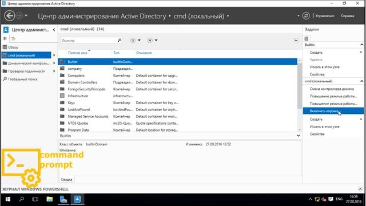Click the list vertical scrollbar
Viewport: 366px width, 206px height.
300,85
